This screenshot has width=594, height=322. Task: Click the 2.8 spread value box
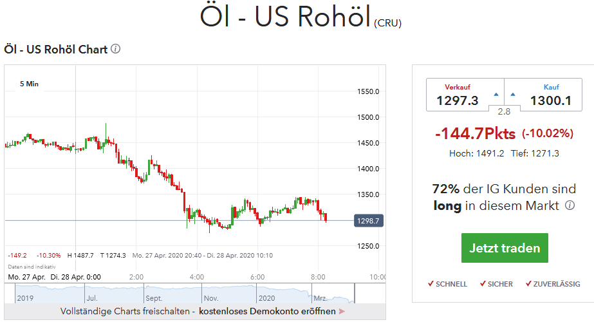pos(504,111)
